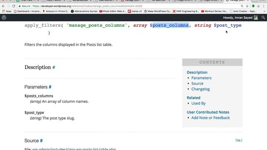Go back to the previous page
The image size is (267, 150).
3,6
